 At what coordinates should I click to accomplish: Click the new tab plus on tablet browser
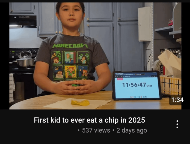[x=146, y=74]
